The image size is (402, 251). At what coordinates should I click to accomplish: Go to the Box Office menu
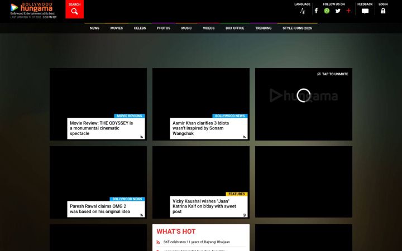(235, 28)
